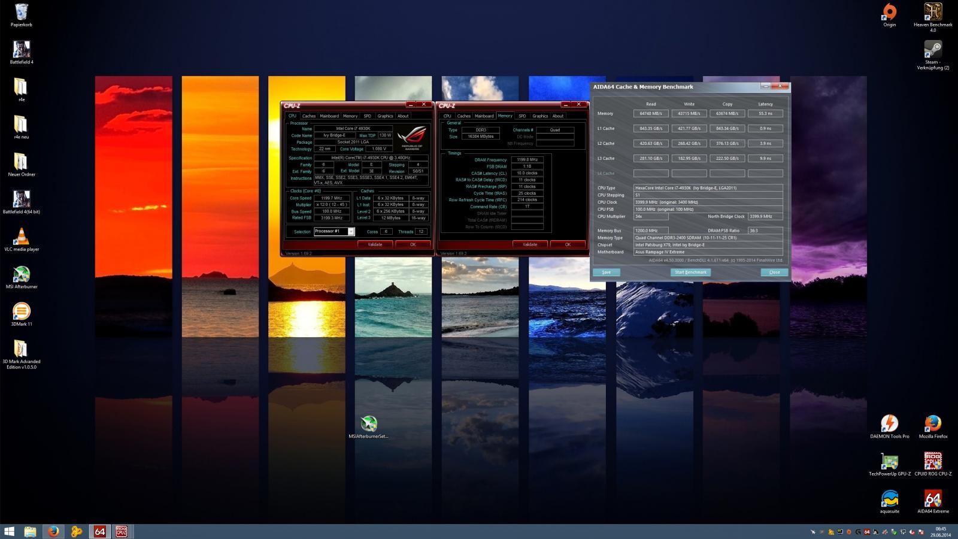Open the Origin desktop shortcut
The width and height of the screenshot is (958, 539).
[890, 16]
